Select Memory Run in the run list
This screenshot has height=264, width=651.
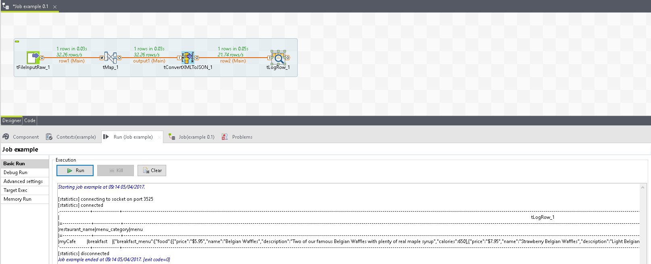(x=17, y=199)
